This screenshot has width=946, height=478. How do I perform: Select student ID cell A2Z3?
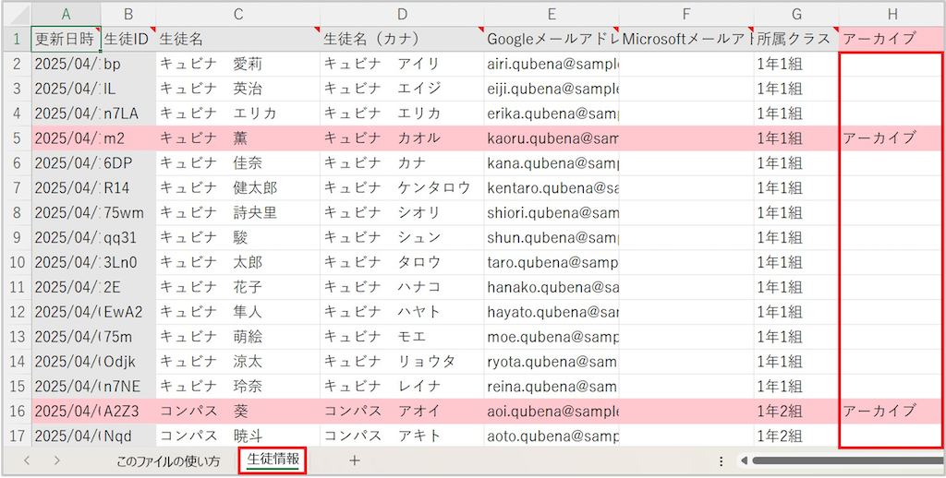(128, 411)
